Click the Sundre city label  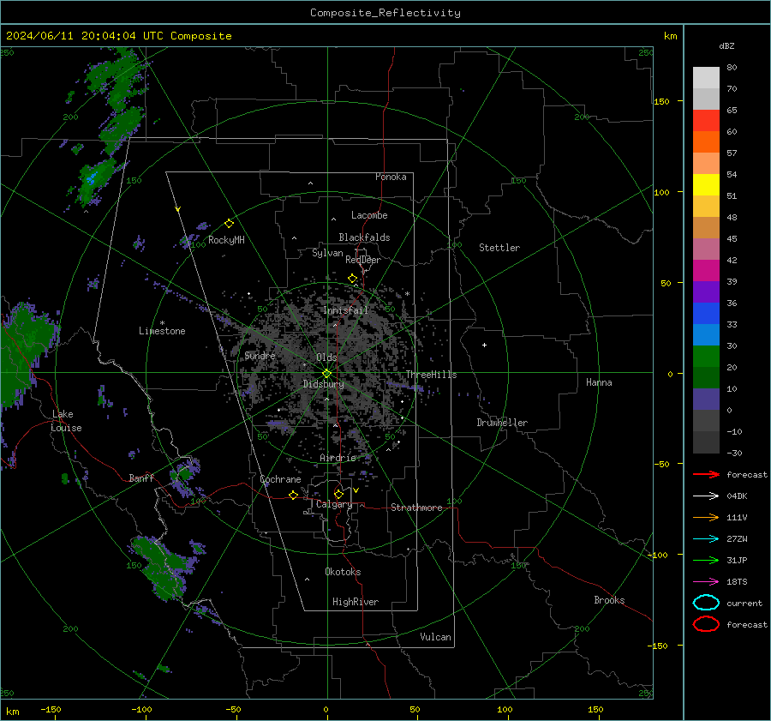[260, 355]
